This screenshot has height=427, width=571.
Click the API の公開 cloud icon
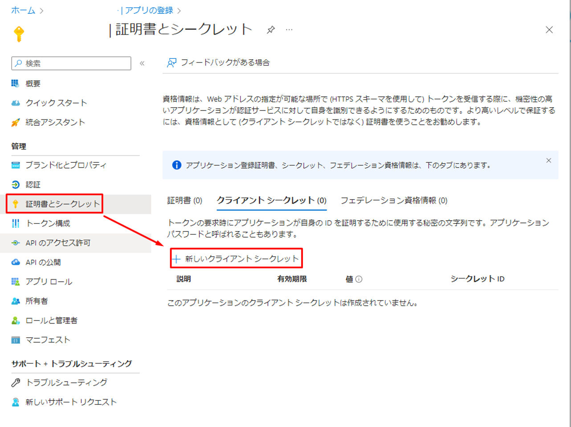point(16,262)
